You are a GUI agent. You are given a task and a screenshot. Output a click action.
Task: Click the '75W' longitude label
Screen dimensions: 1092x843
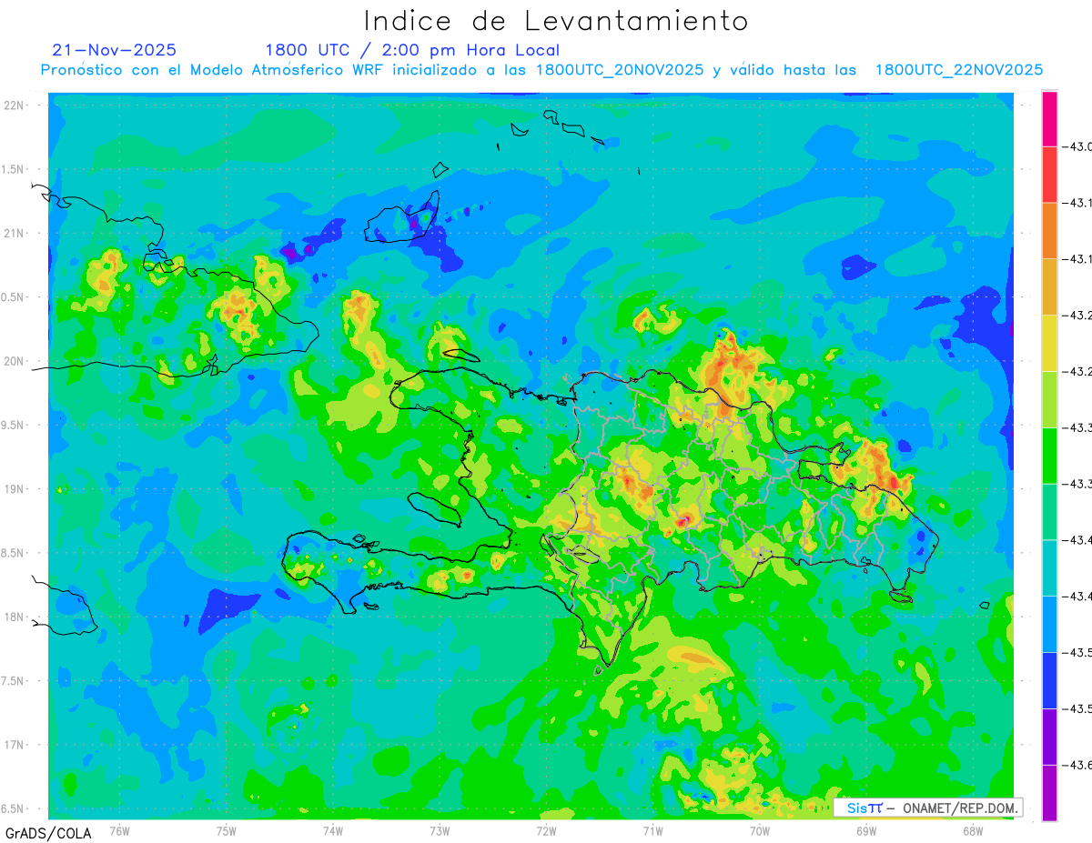[227, 830]
